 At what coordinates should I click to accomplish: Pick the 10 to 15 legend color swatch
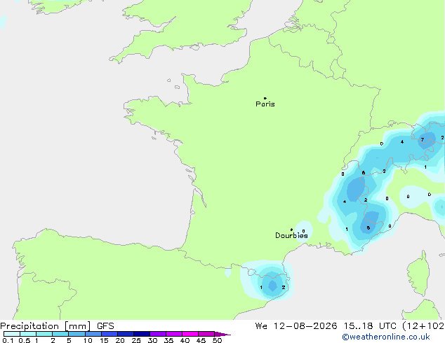93,334
